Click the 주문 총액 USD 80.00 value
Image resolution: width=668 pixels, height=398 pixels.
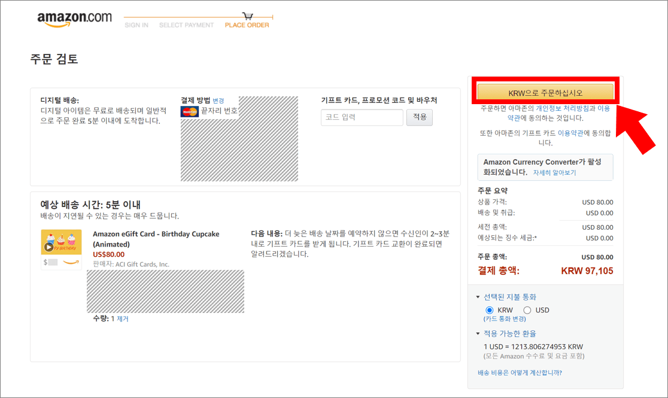click(597, 257)
